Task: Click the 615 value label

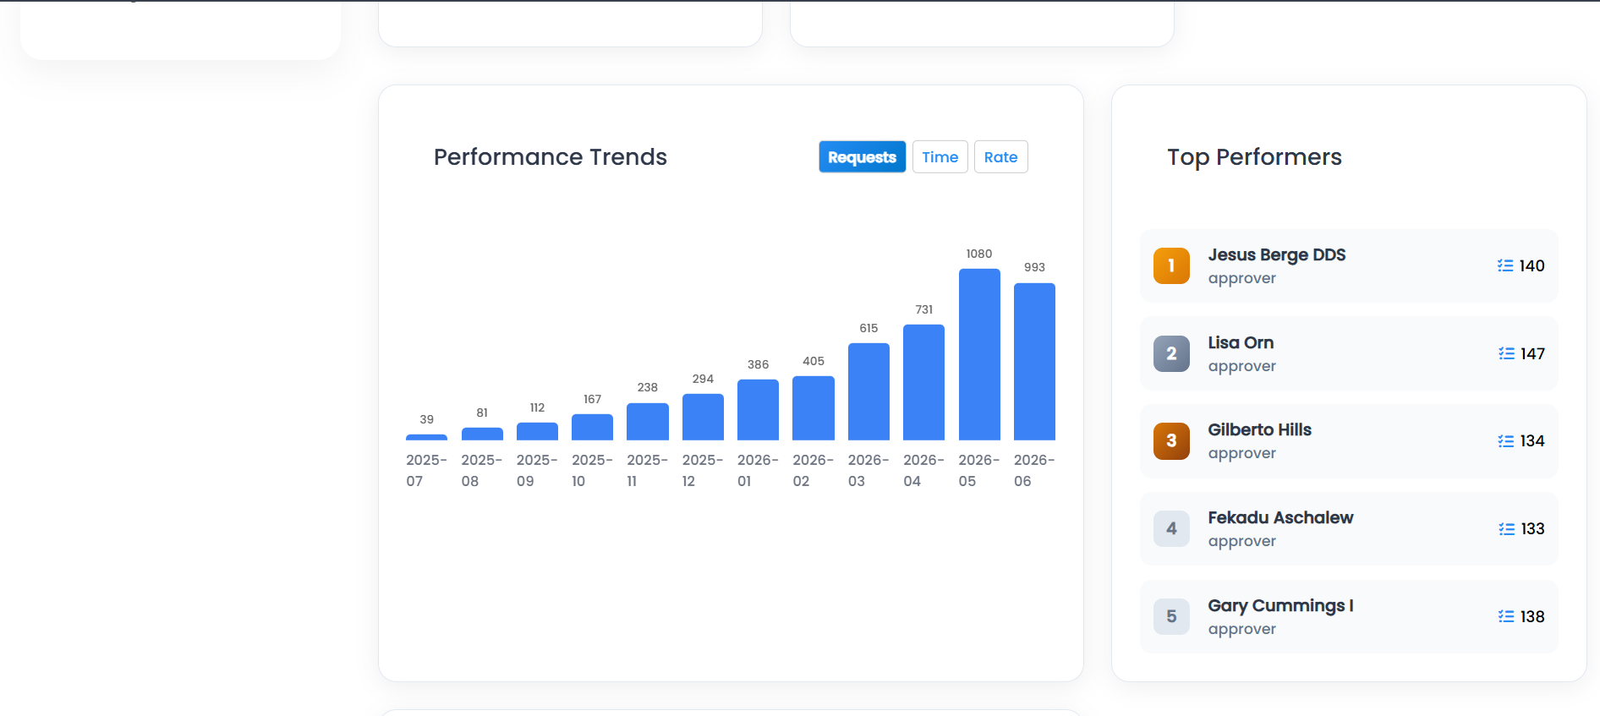Action: [868, 328]
